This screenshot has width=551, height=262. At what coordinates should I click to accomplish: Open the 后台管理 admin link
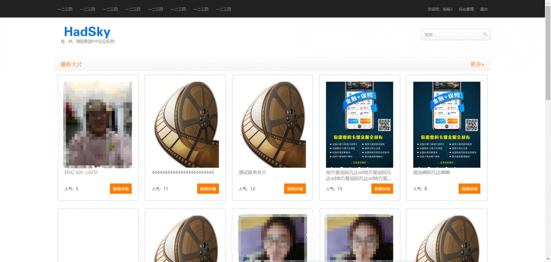(x=466, y=9)
